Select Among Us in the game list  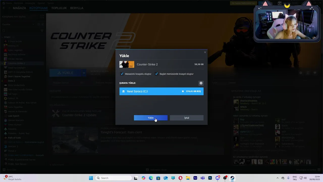click(x=13, y=46)
